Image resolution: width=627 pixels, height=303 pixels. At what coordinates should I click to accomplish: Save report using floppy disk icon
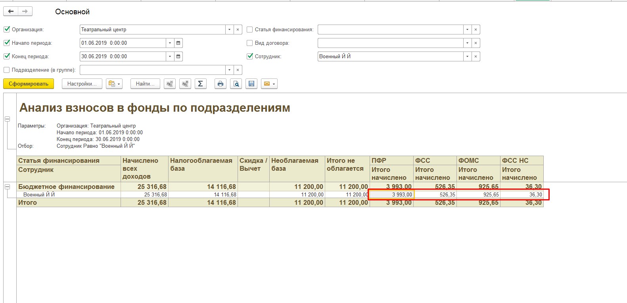pyautogui.click(x=251, y=84)
